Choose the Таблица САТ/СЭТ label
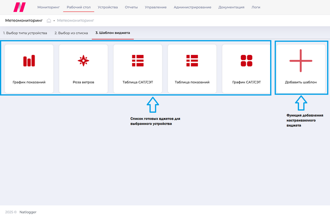This screenshot has height=218, width=330. point(138,82)
